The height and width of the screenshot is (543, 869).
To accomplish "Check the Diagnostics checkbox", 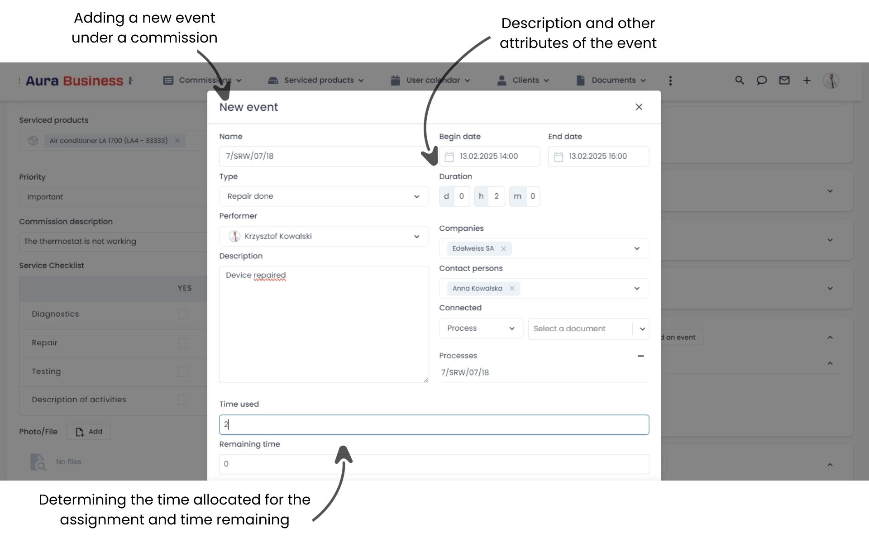I will [x=182, y=314].
